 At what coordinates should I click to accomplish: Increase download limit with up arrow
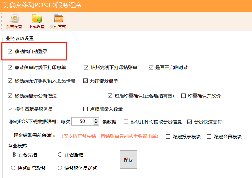96,120
